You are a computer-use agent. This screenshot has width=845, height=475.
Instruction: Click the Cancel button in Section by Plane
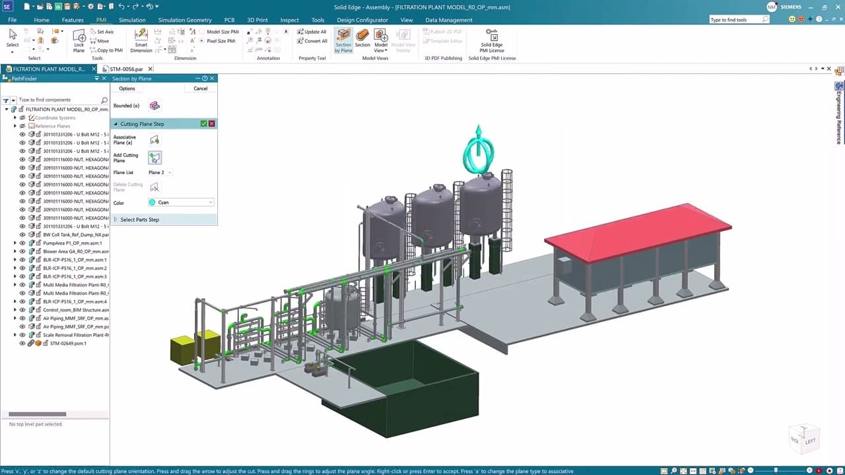tap(201, 88)
